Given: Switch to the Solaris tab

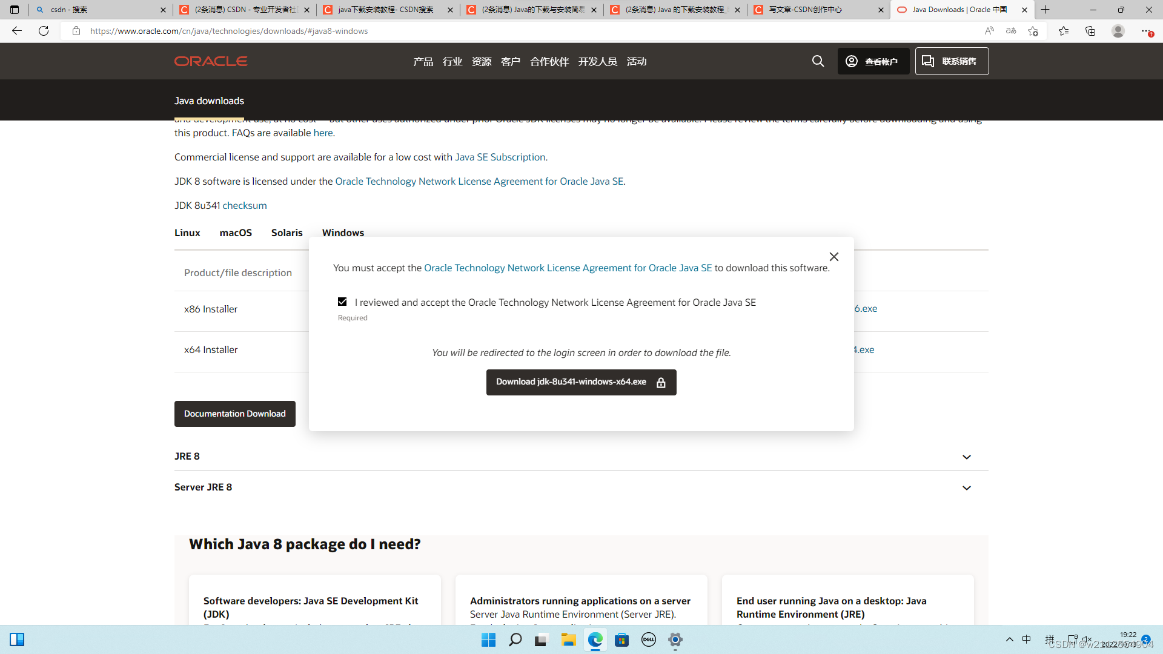Looking at the screenshot, I should click(x=287, y=233).
